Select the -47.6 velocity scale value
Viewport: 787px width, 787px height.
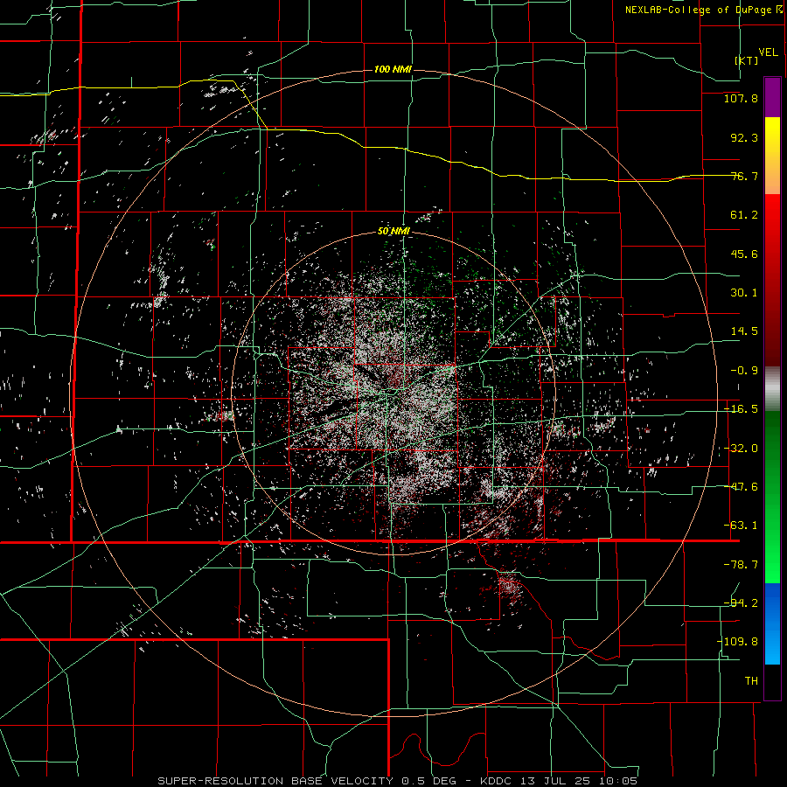pos(741,487)
